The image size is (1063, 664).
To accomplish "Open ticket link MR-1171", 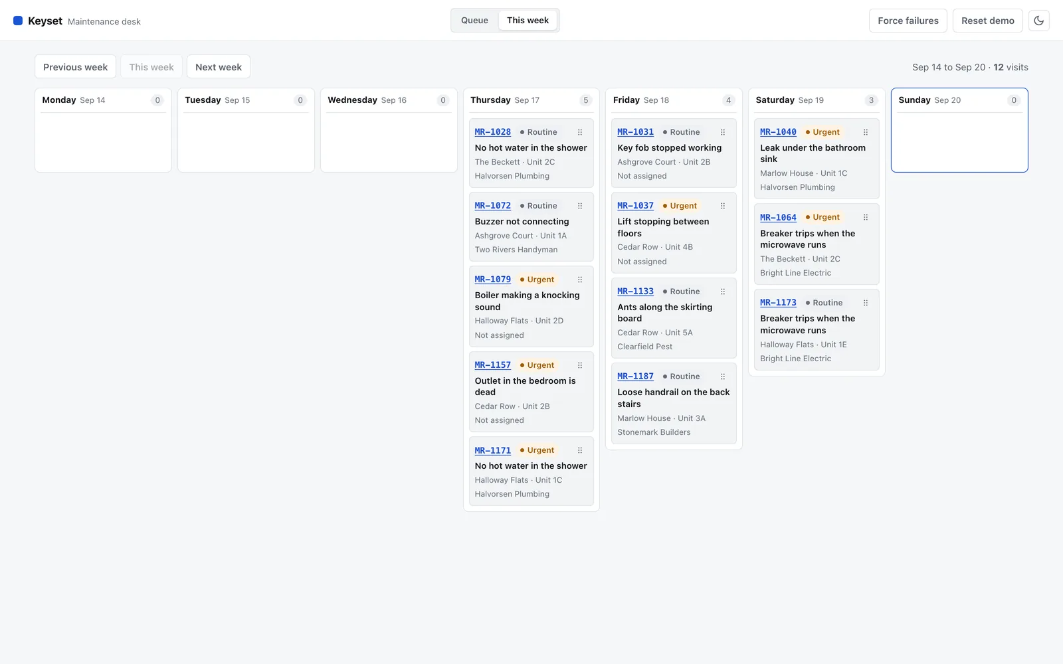I will coord(493,450).
